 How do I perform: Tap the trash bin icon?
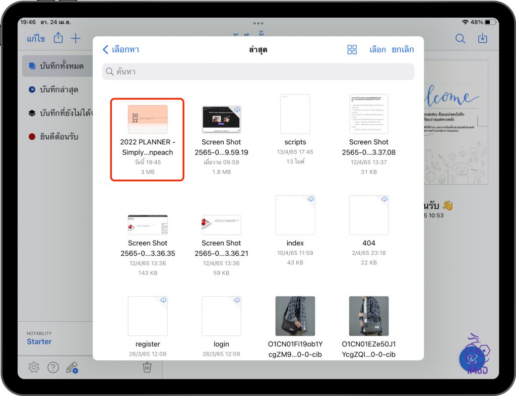click(x=147, y=367)
